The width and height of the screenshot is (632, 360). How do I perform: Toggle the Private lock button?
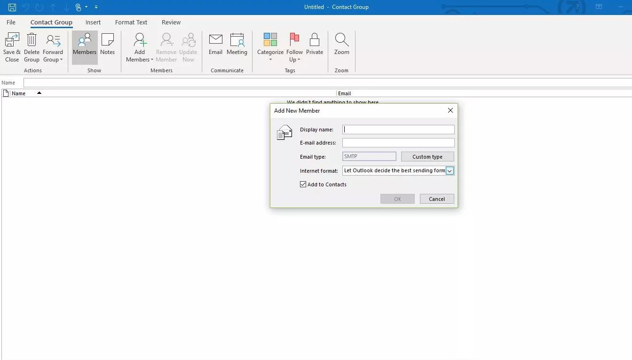pyautogui.click(x=315, y=44)
